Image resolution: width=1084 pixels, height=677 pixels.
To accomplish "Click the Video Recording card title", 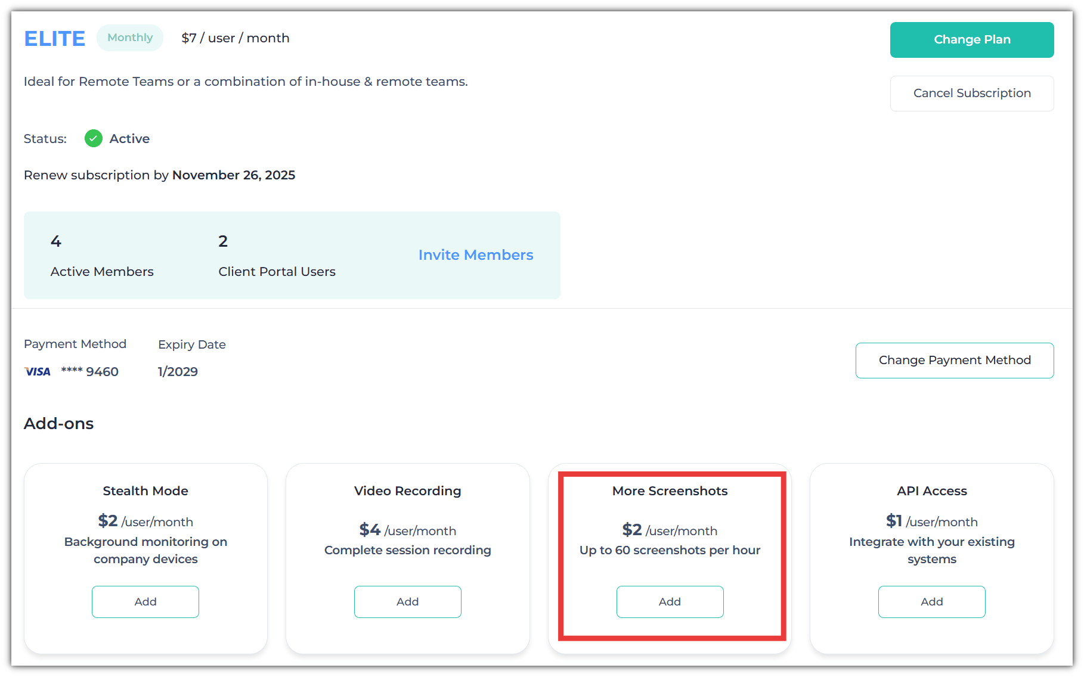I will 407,491.
